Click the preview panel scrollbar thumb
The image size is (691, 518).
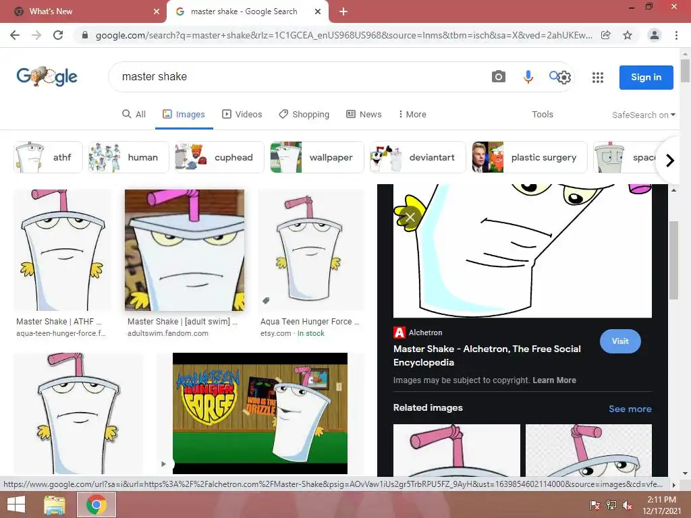(674, 260)
